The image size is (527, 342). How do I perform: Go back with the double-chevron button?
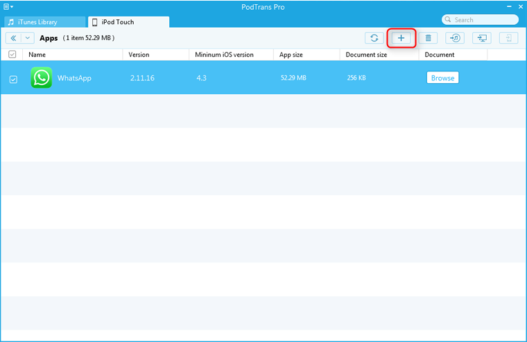pos(13,38)
